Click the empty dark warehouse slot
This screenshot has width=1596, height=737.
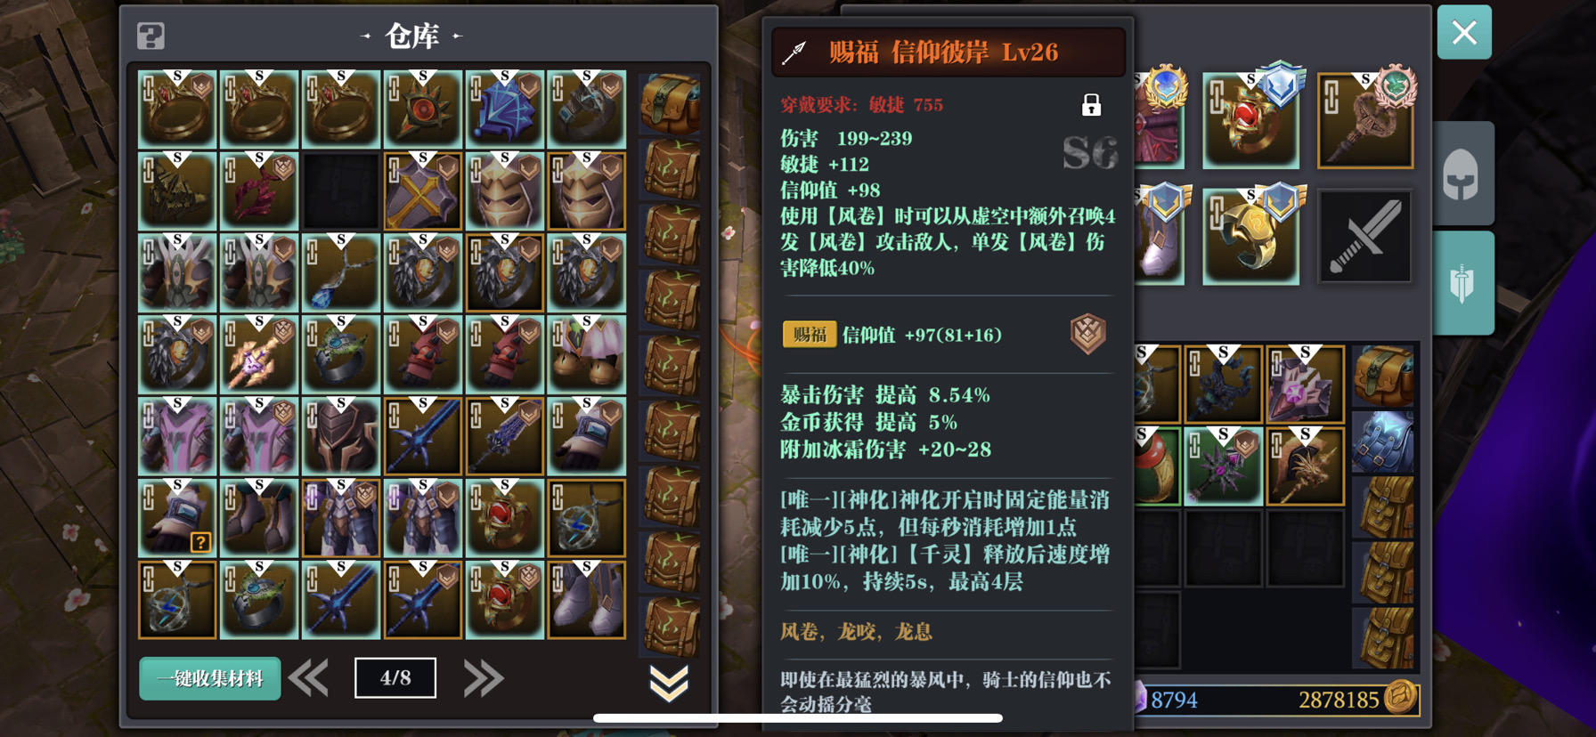point(341,191)
